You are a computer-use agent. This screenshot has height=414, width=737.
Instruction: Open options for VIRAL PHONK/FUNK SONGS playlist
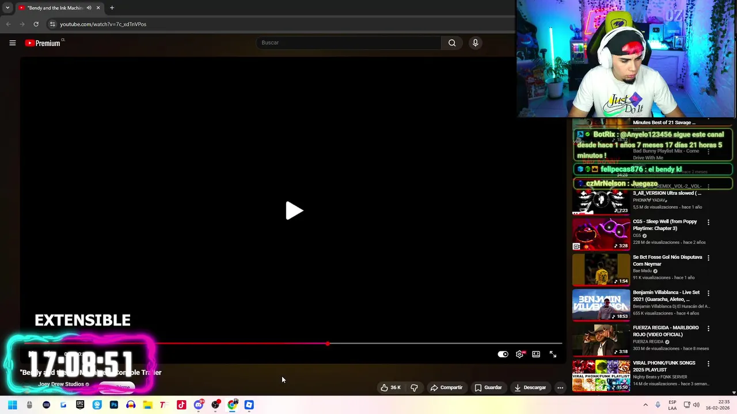(708, 363)
